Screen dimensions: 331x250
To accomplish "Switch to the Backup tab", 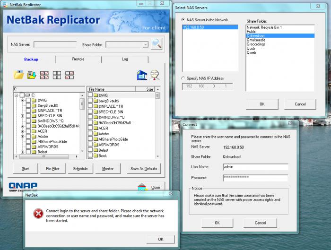I will 31,59.
